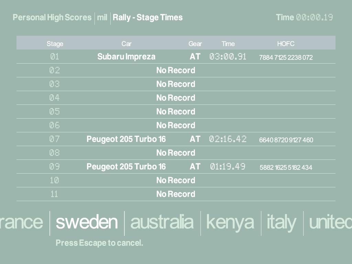The width and height of the screenshot is (352, 264).
Task: Click the Press Escape to cancel hint
Action: [99, 243]
